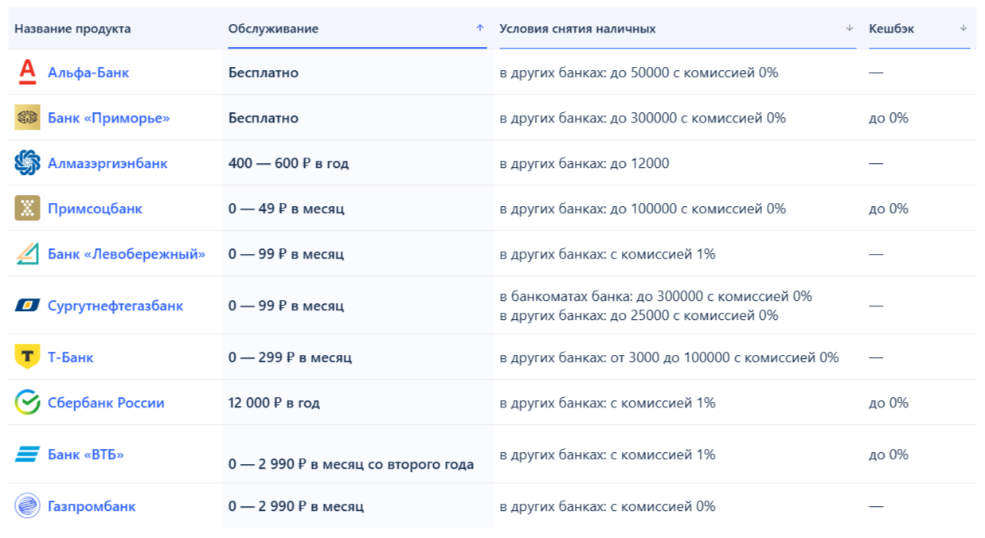
Task: Click the Сургутнефтегазбанк logo icon
Action: tap(27, 306)
